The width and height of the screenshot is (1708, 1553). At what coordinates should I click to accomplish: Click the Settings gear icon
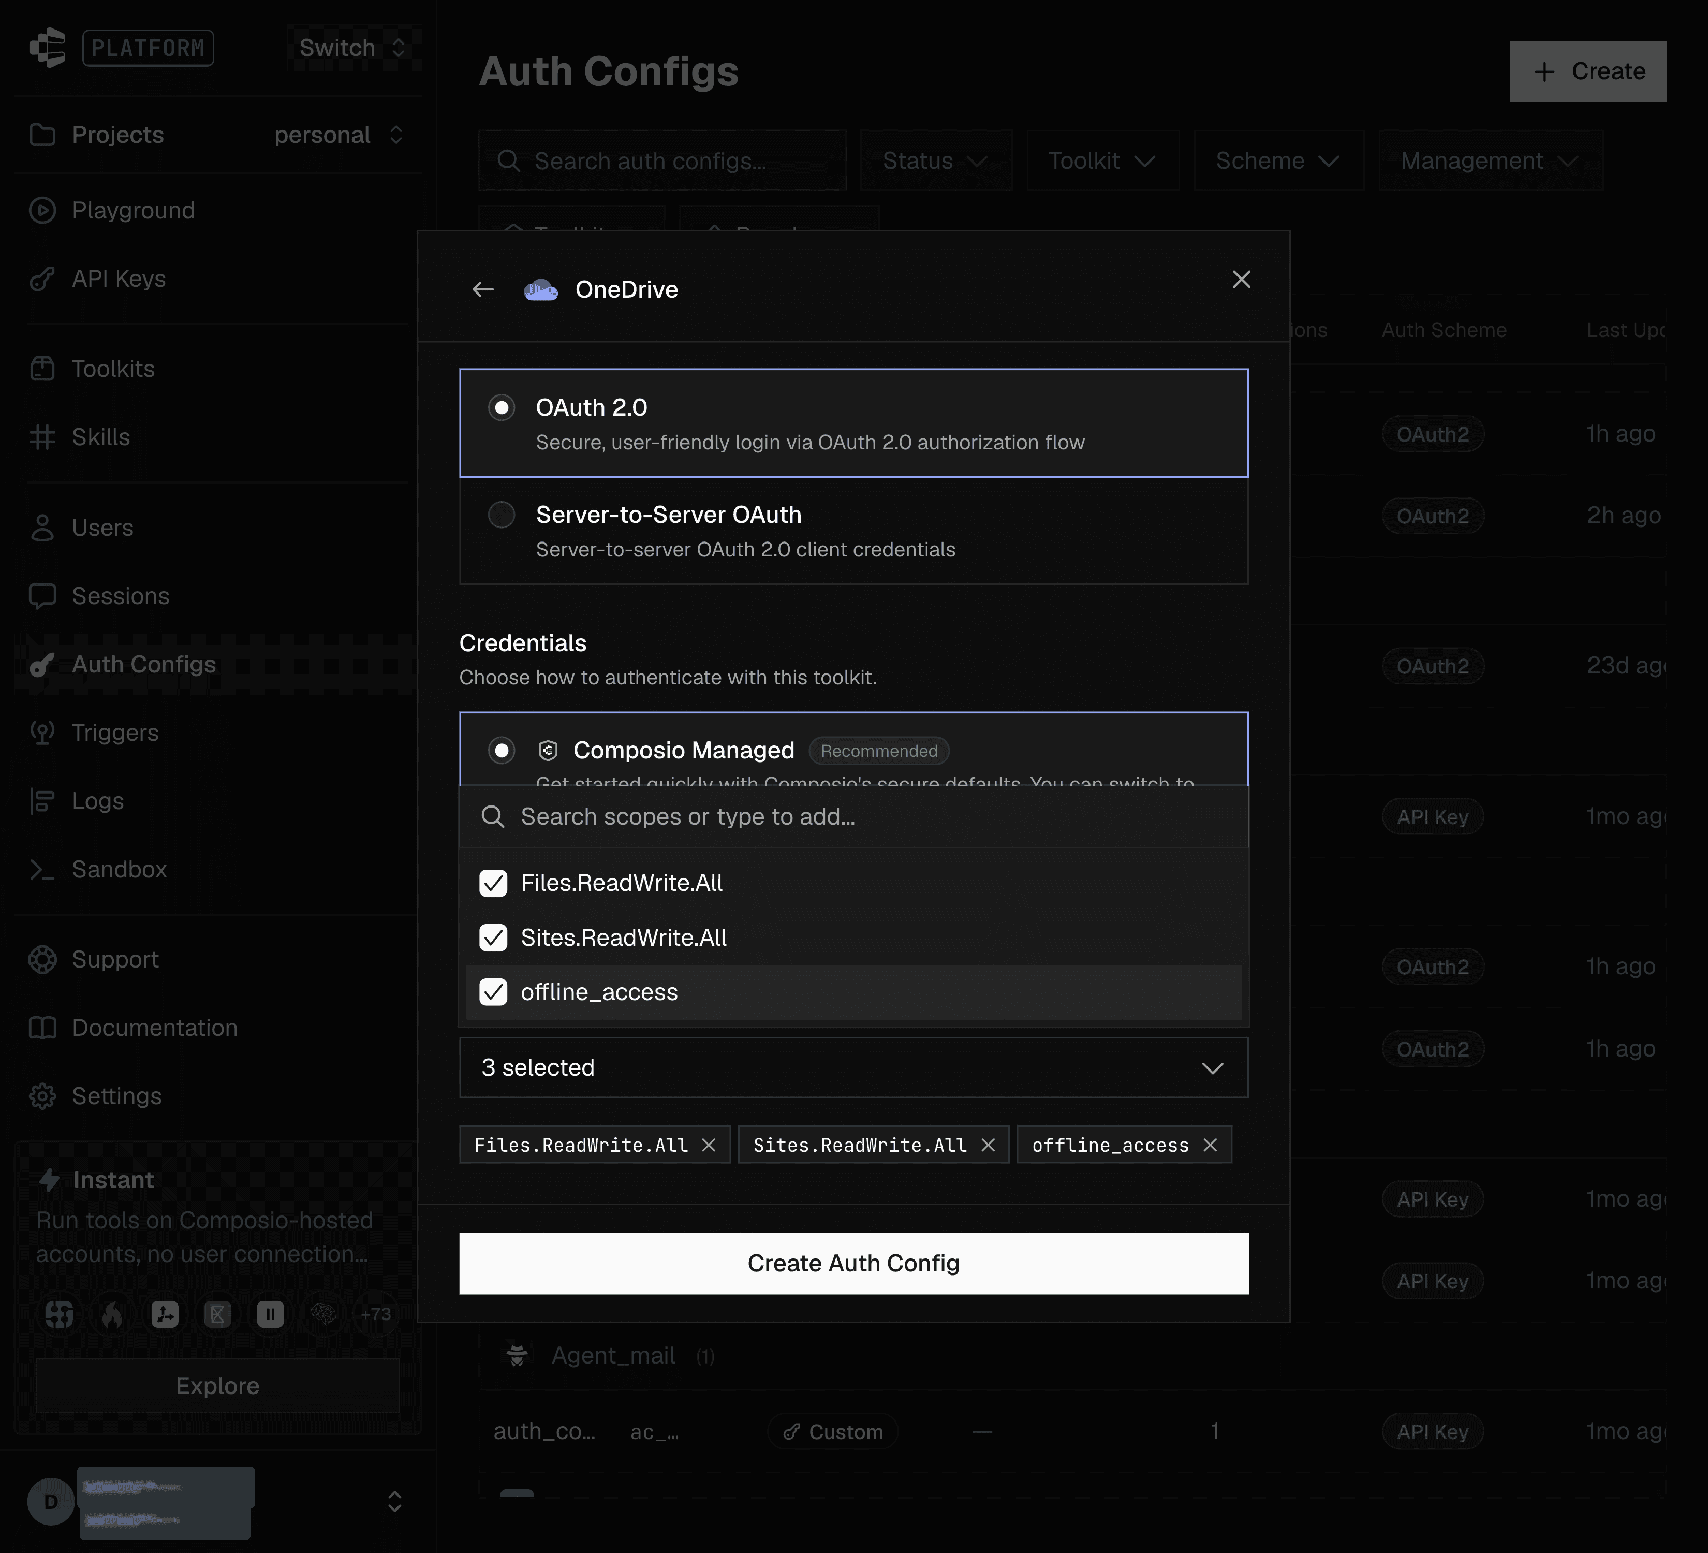(x=42, y=1095)
